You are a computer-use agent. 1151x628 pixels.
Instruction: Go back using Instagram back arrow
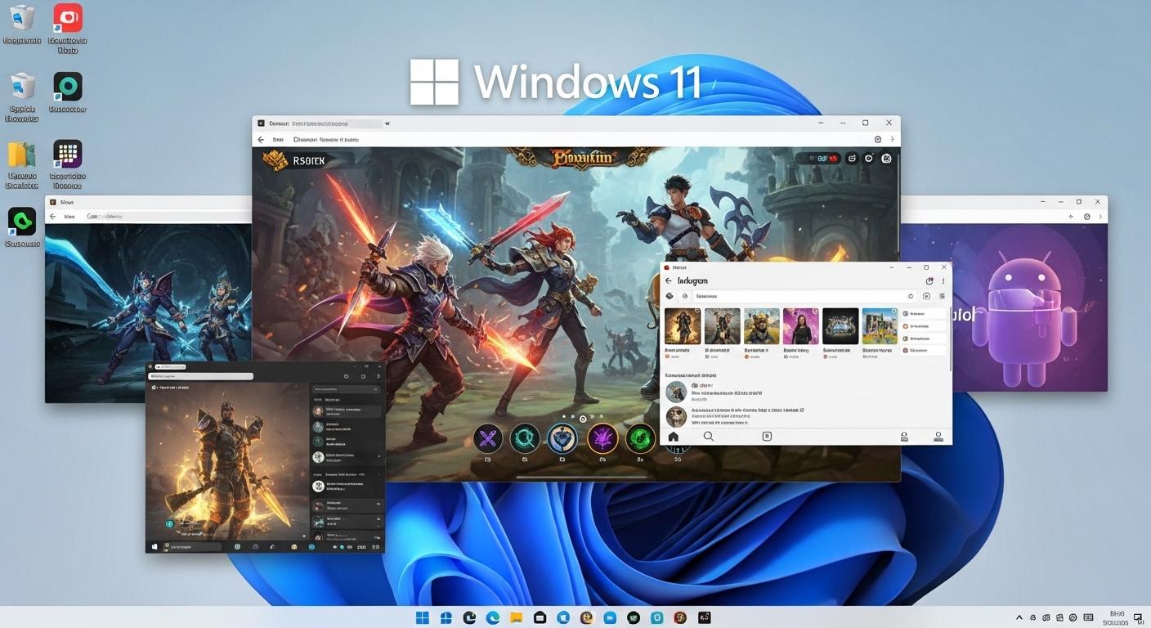tap(669, 280)
